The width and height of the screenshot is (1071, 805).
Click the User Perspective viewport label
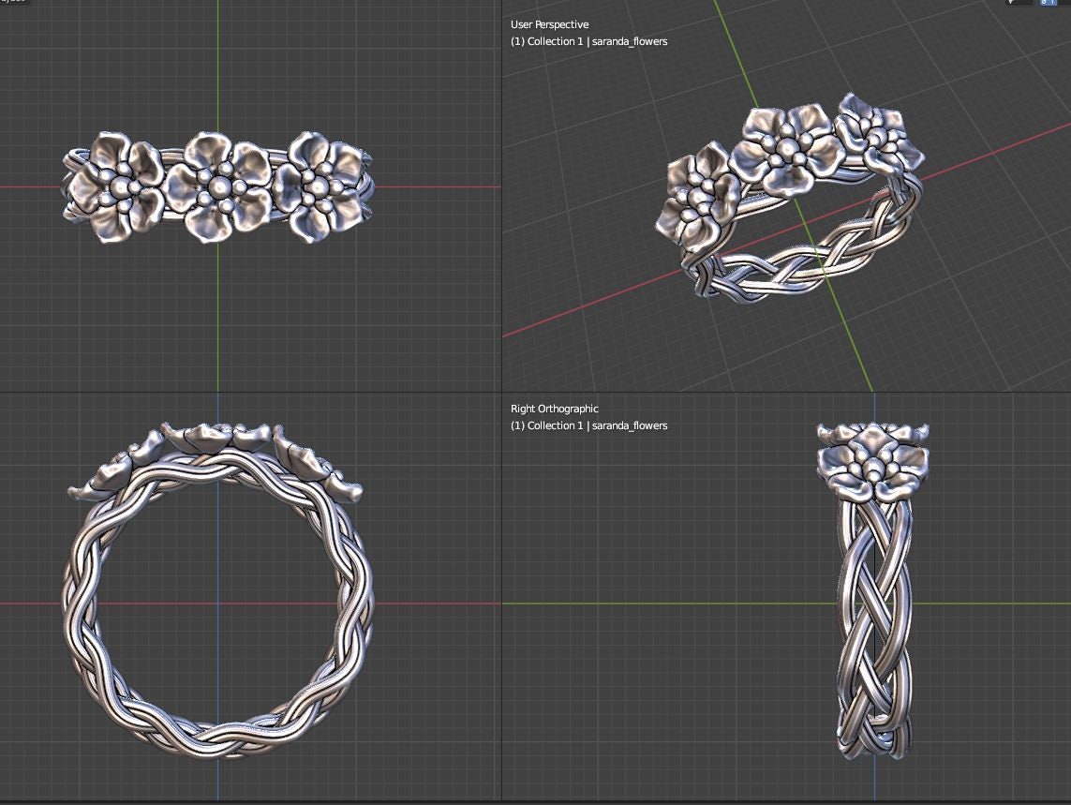click(x=549, y=24)
